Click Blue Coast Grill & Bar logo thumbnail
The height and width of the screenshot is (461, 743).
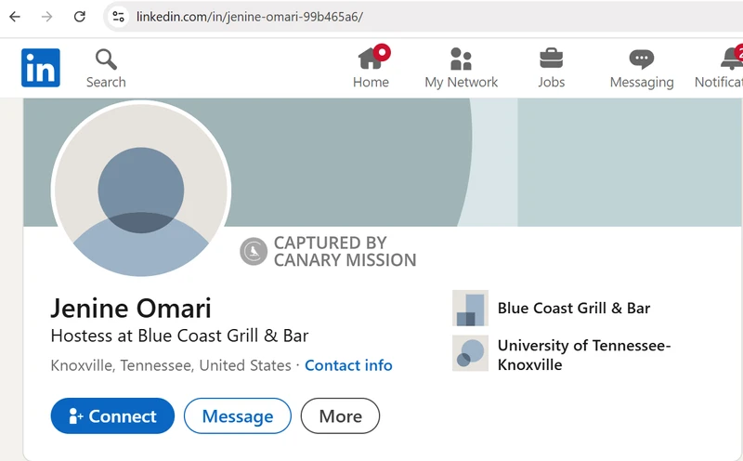[x=470, y=308]
